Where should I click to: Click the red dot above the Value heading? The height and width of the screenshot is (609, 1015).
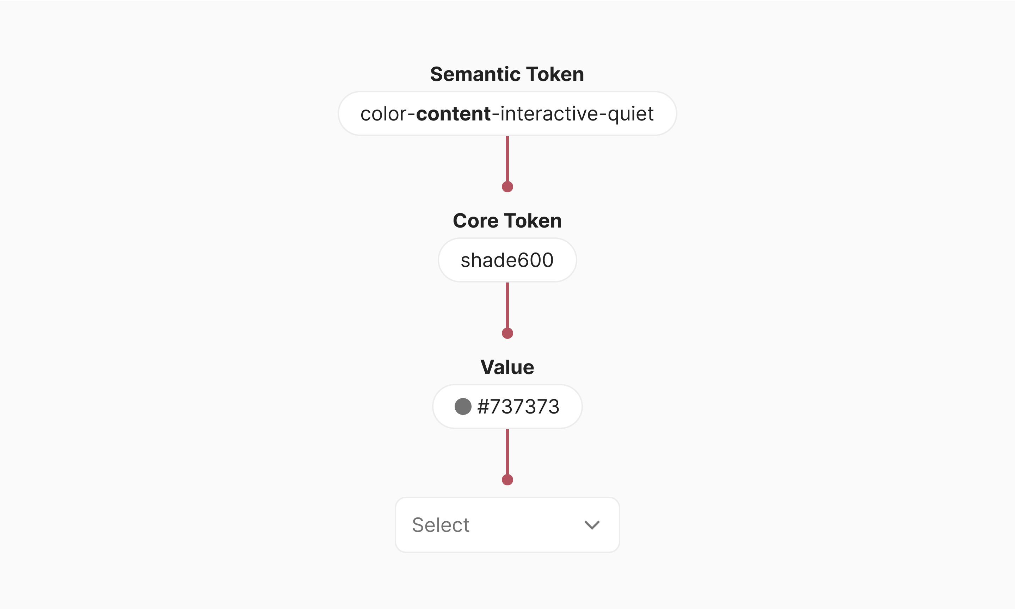508,333
